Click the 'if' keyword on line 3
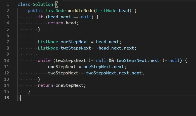196x116 pixels. [40, 17]
